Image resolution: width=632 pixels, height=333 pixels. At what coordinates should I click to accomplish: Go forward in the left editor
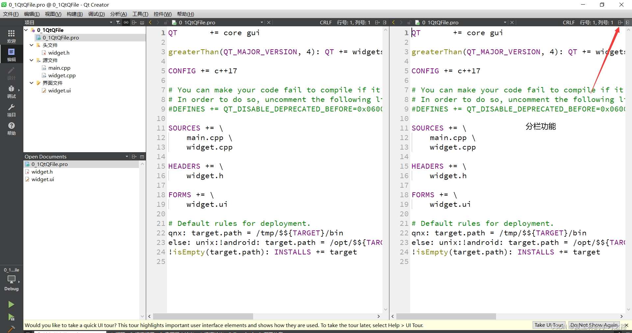(x=158, y=22)
